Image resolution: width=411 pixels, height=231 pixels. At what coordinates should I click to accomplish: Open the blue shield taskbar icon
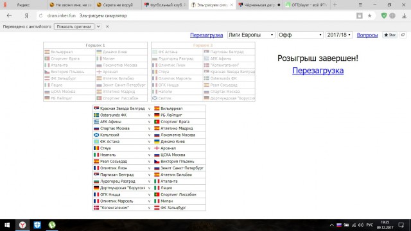coord(37,225)
